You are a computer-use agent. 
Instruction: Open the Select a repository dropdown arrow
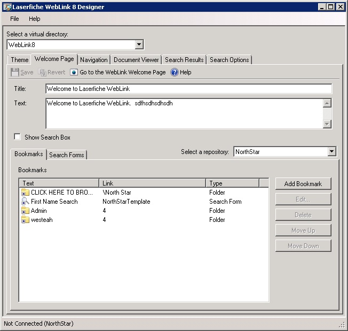(331, 152)
